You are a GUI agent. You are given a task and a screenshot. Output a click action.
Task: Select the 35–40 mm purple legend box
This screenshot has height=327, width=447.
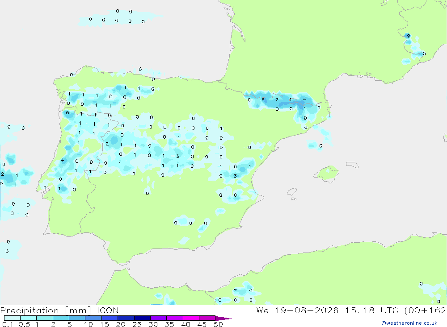click(x=175, y=318)
